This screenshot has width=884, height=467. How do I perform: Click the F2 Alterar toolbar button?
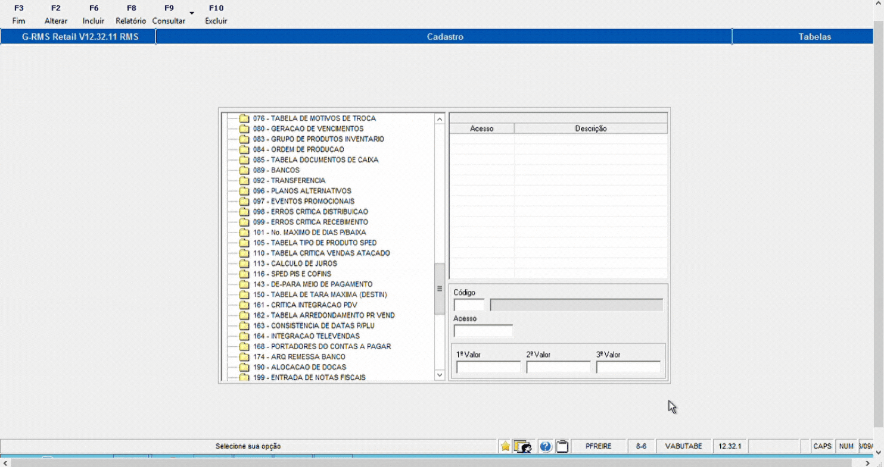[x=56, y=14]
